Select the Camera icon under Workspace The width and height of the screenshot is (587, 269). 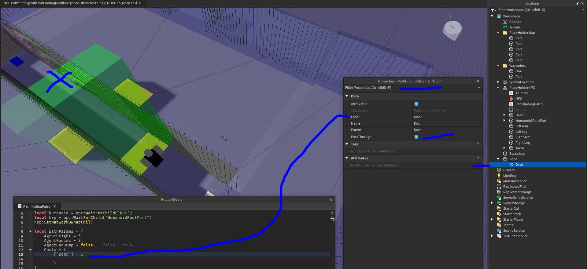click(505, 22)
